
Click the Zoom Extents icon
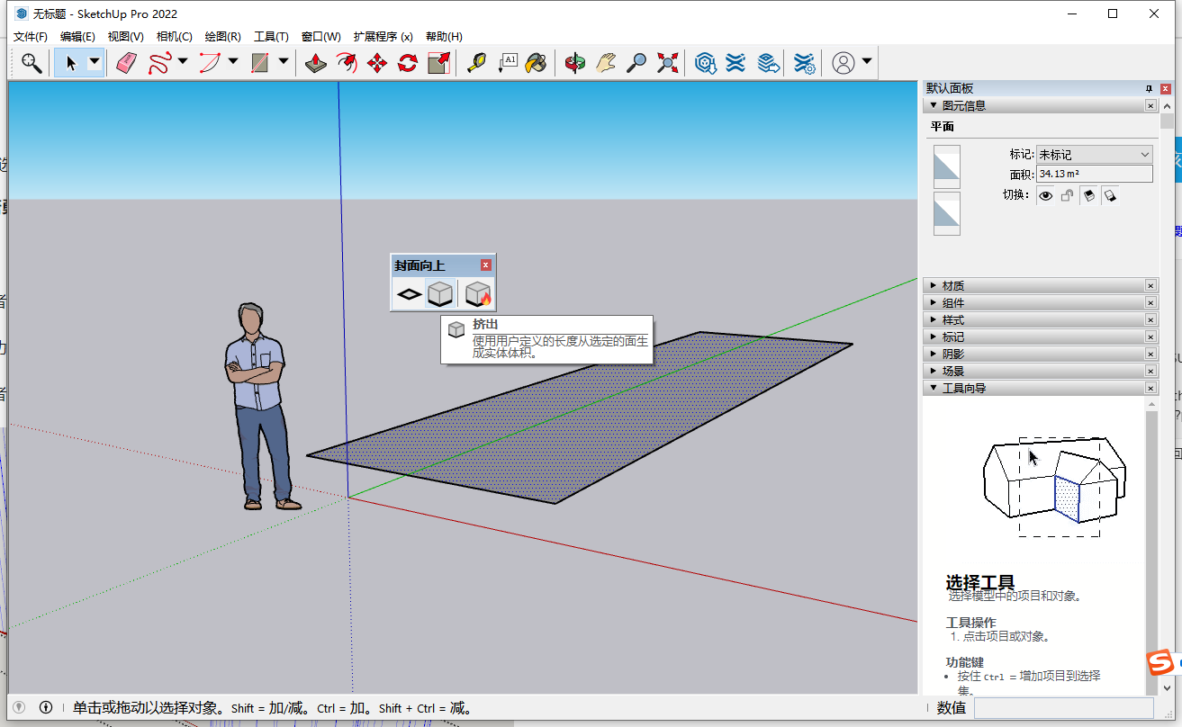pyautogui.click(x=667, y=62)
